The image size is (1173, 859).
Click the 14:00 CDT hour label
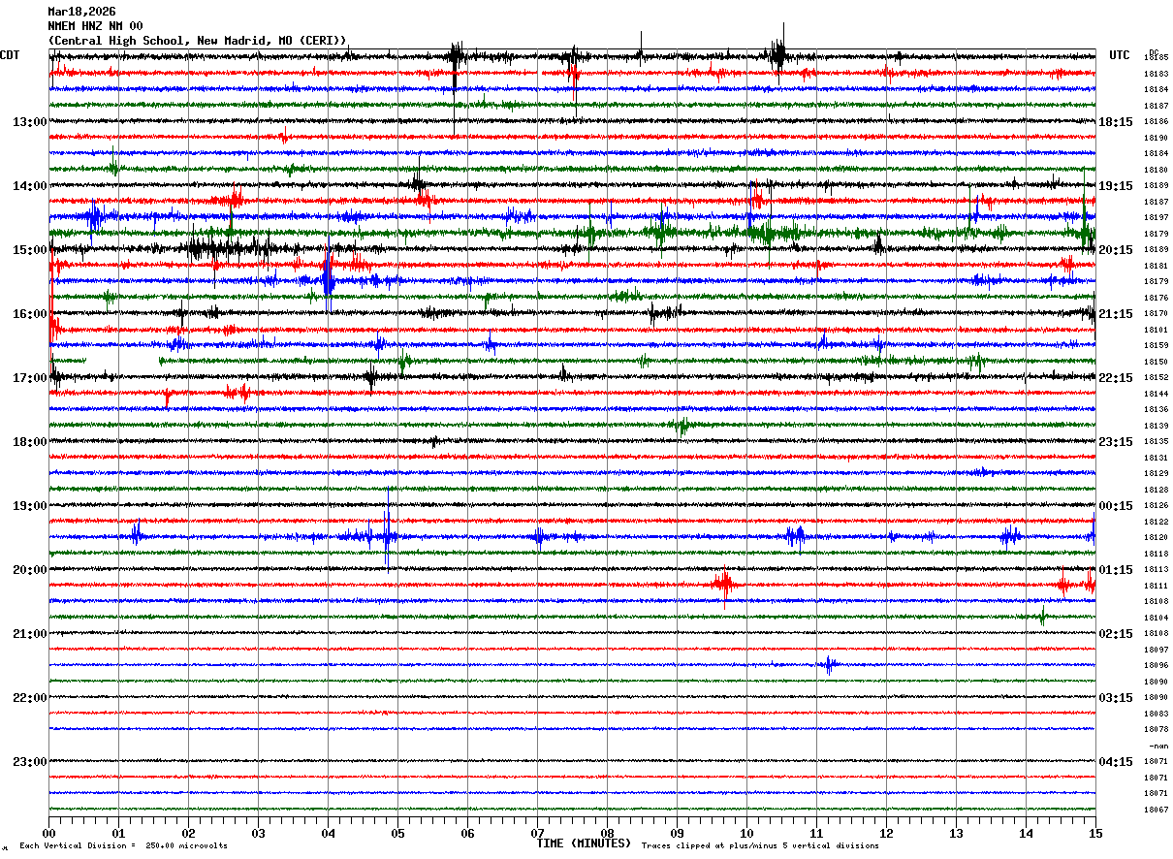(x=30, y=186)
